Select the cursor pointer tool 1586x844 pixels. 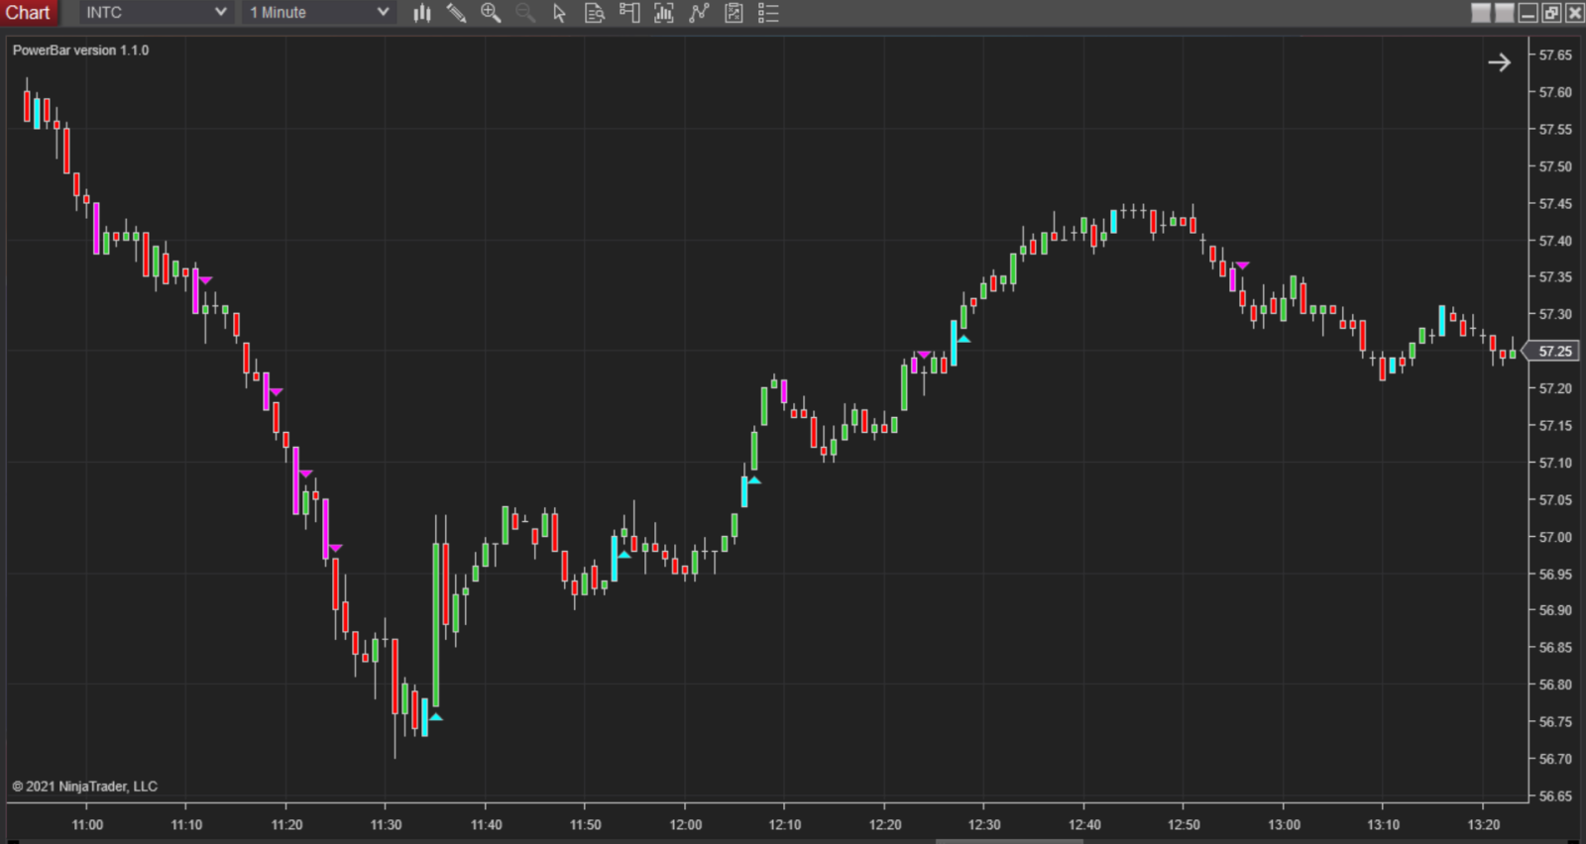click(x=560, y=13)
